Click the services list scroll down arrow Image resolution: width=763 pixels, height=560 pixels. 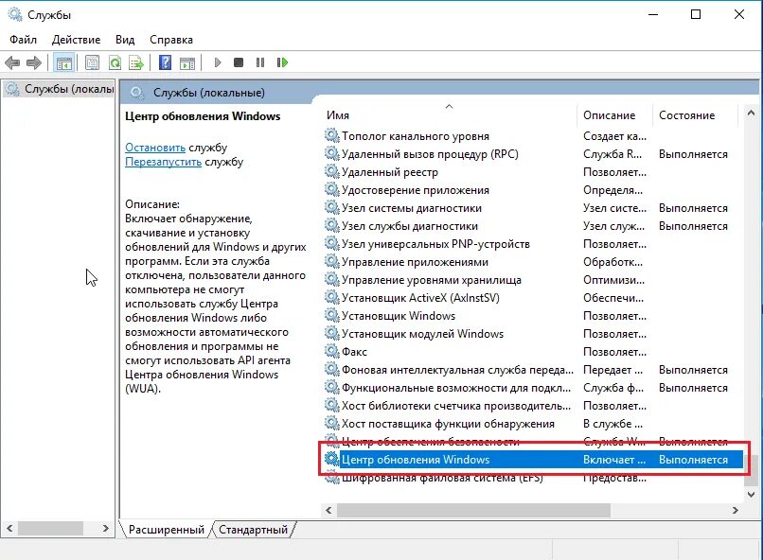[751, 495]
